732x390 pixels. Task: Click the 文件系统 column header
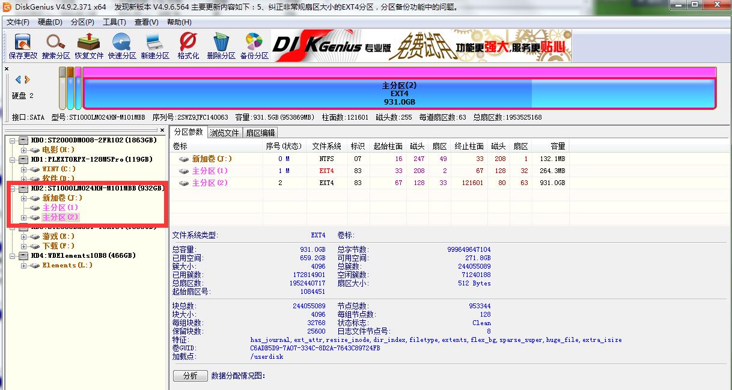[x=327, y=146]
